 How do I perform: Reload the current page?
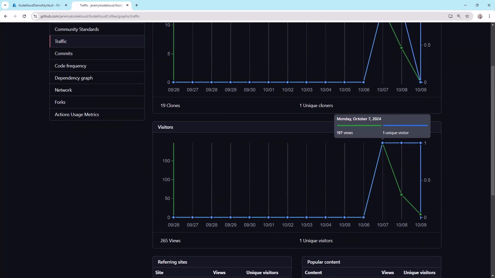[24, 16]
